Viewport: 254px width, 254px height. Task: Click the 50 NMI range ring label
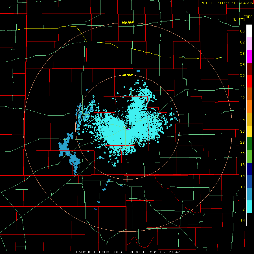pyautogui.click(x=128, y=75)
